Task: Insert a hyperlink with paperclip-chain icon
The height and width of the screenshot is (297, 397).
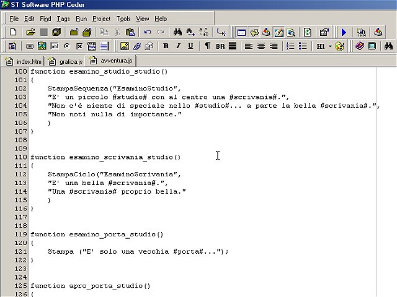Action: click(137, 46)
